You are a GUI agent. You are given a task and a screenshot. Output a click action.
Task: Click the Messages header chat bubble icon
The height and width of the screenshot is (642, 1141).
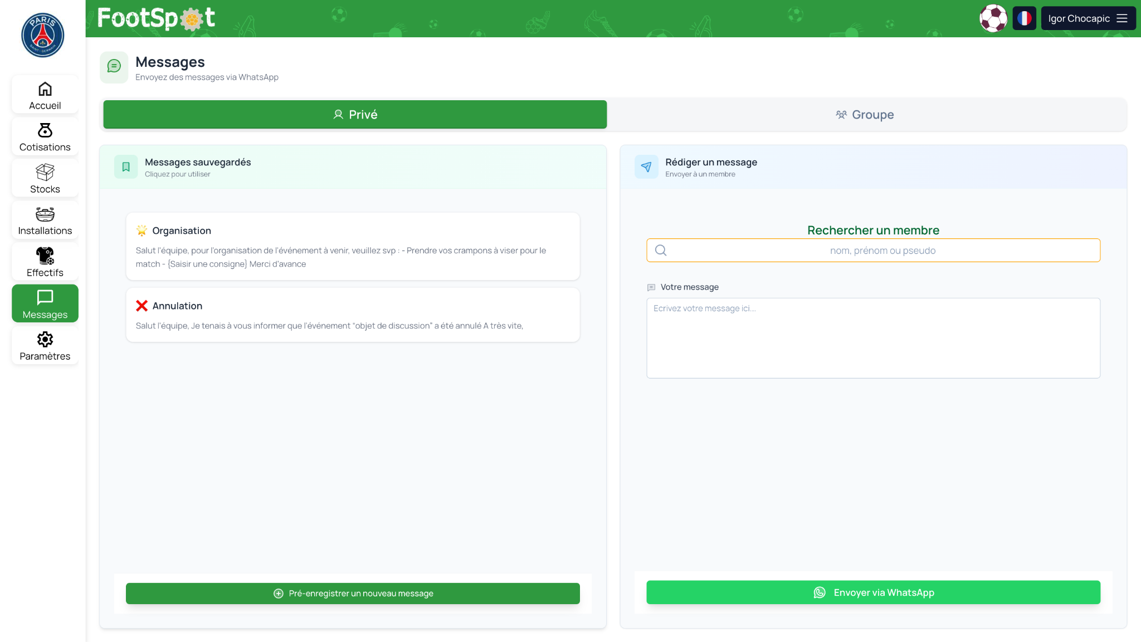coord(114,67)
